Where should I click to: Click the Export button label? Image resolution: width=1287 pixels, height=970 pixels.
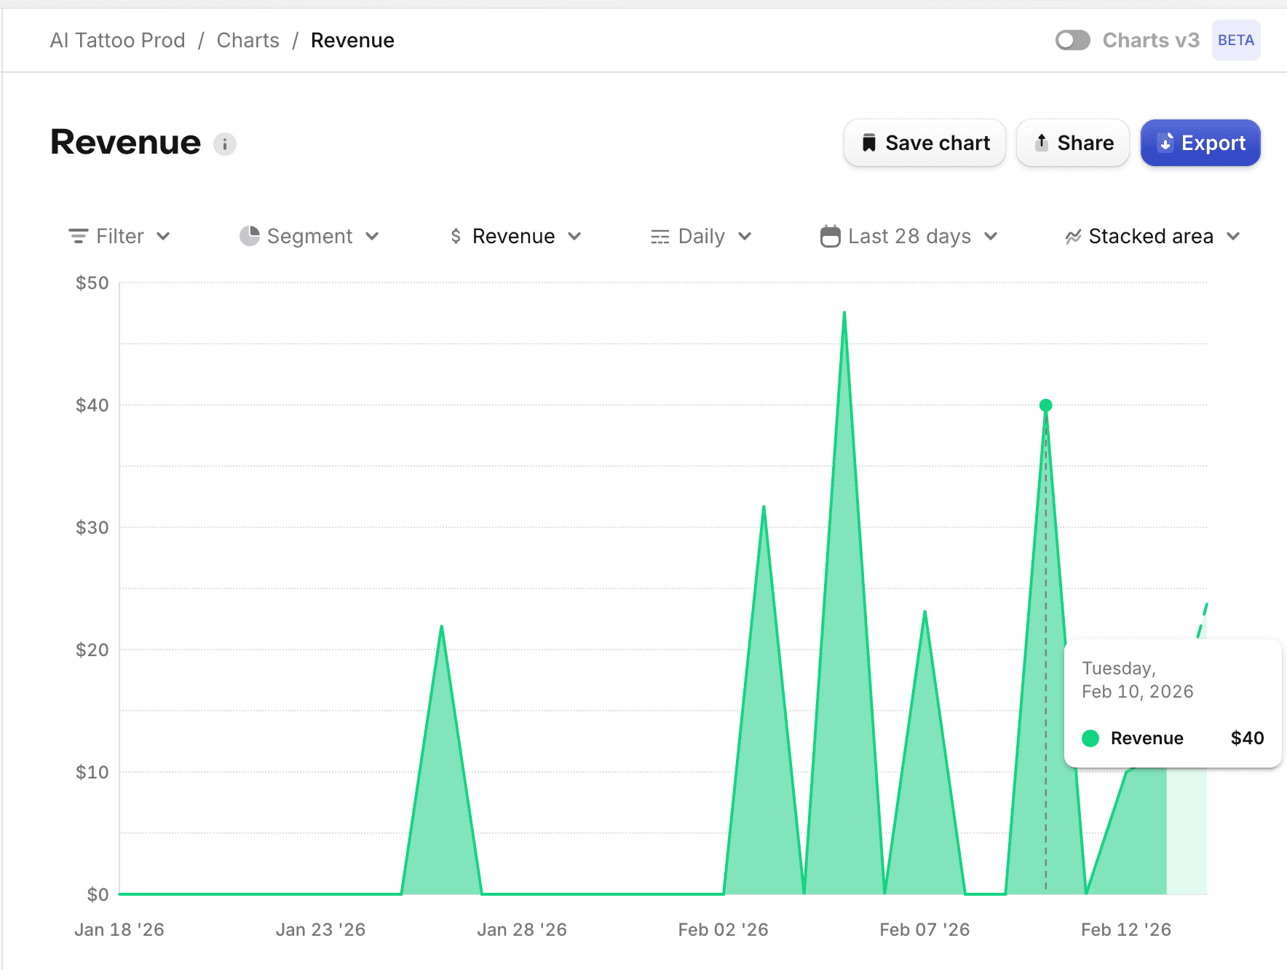(x=1213, y=143)
